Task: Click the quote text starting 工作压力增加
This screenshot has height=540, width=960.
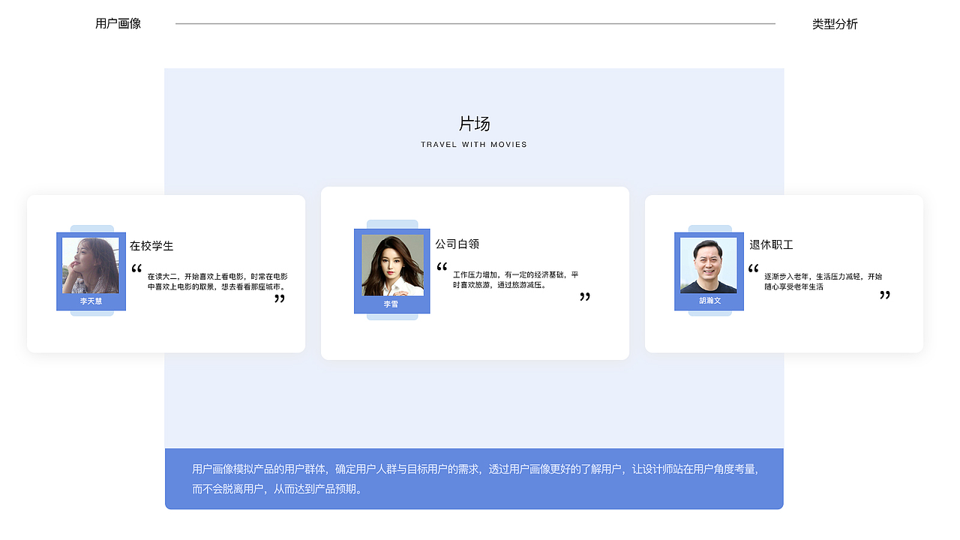Action: (515, 280)
